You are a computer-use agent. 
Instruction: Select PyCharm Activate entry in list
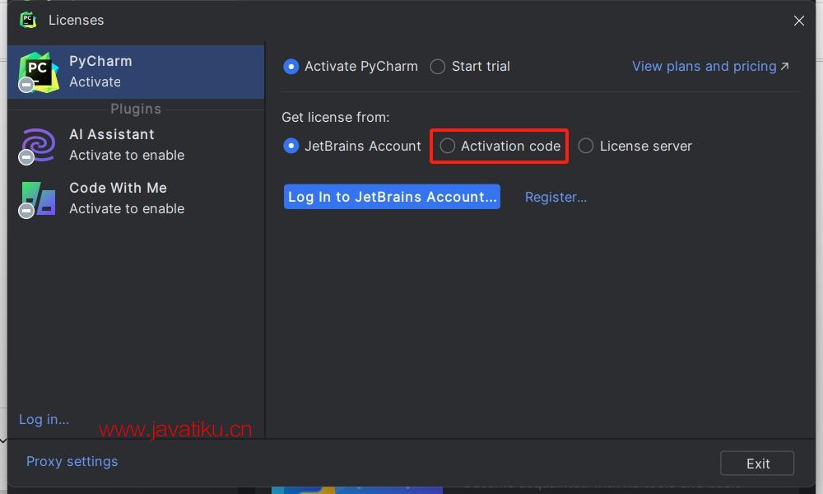click(x=136, y=72)
